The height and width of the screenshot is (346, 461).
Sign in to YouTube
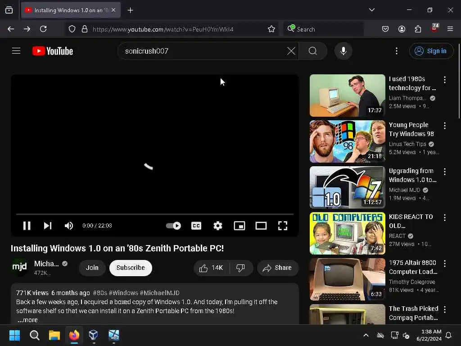pyautogui.click(x=431, y=51)
